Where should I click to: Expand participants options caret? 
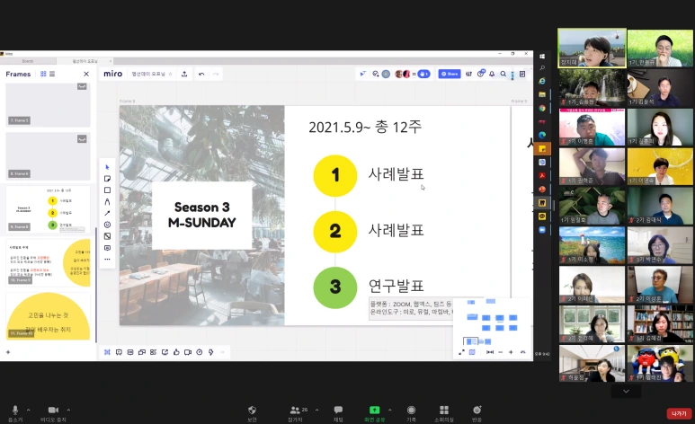coord(316,410)
